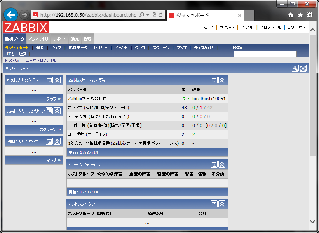
Task: Click the search magnifier in address bar
Action: click(x=141, y=15)
